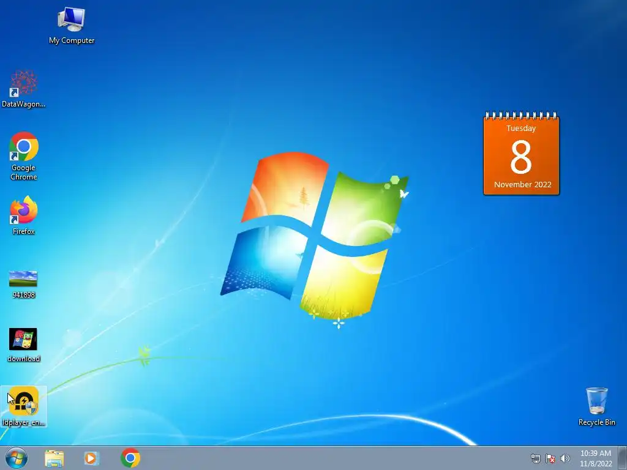
Task: Click the Show desktop button at taskbar end
Action: 623,458
